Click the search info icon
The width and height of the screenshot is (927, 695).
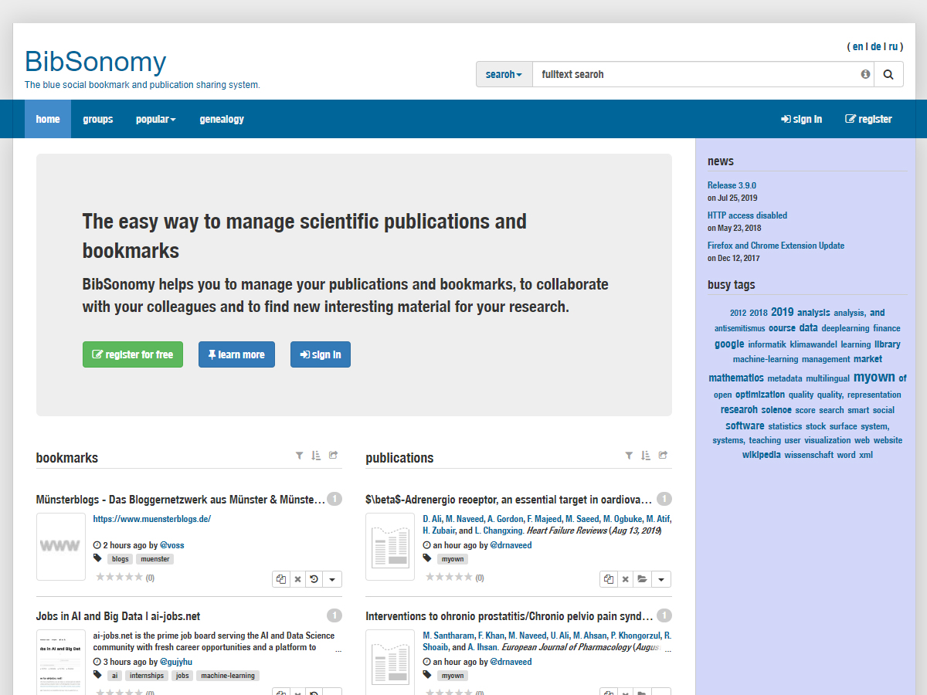(x=865, y=74)
